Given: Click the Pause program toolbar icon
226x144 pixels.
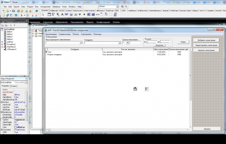Looking at the screenshot, I should point(28,15).
